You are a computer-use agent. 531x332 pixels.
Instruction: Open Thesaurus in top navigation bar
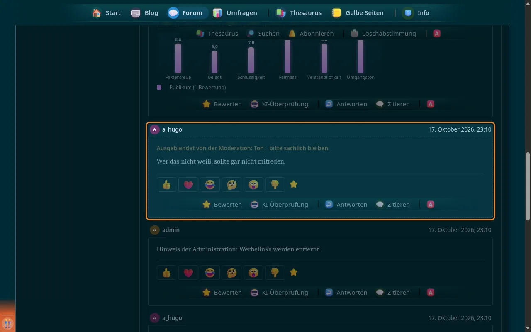299,13
